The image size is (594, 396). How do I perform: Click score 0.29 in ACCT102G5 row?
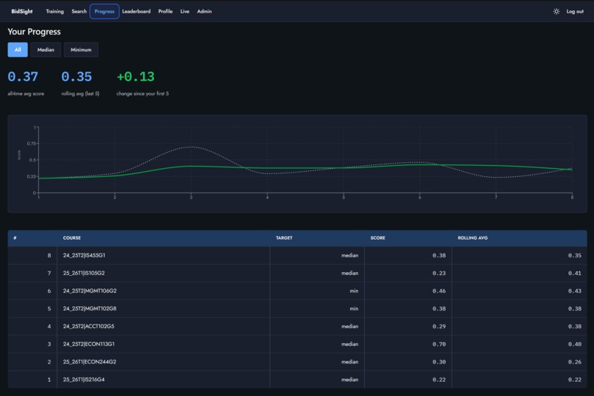point(439,326)
